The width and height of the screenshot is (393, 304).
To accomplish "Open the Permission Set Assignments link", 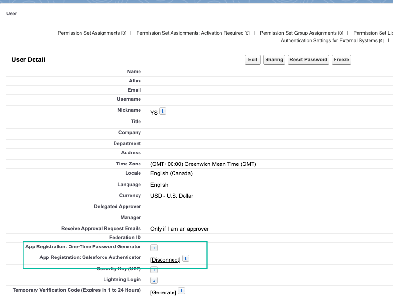I will 88,33.
